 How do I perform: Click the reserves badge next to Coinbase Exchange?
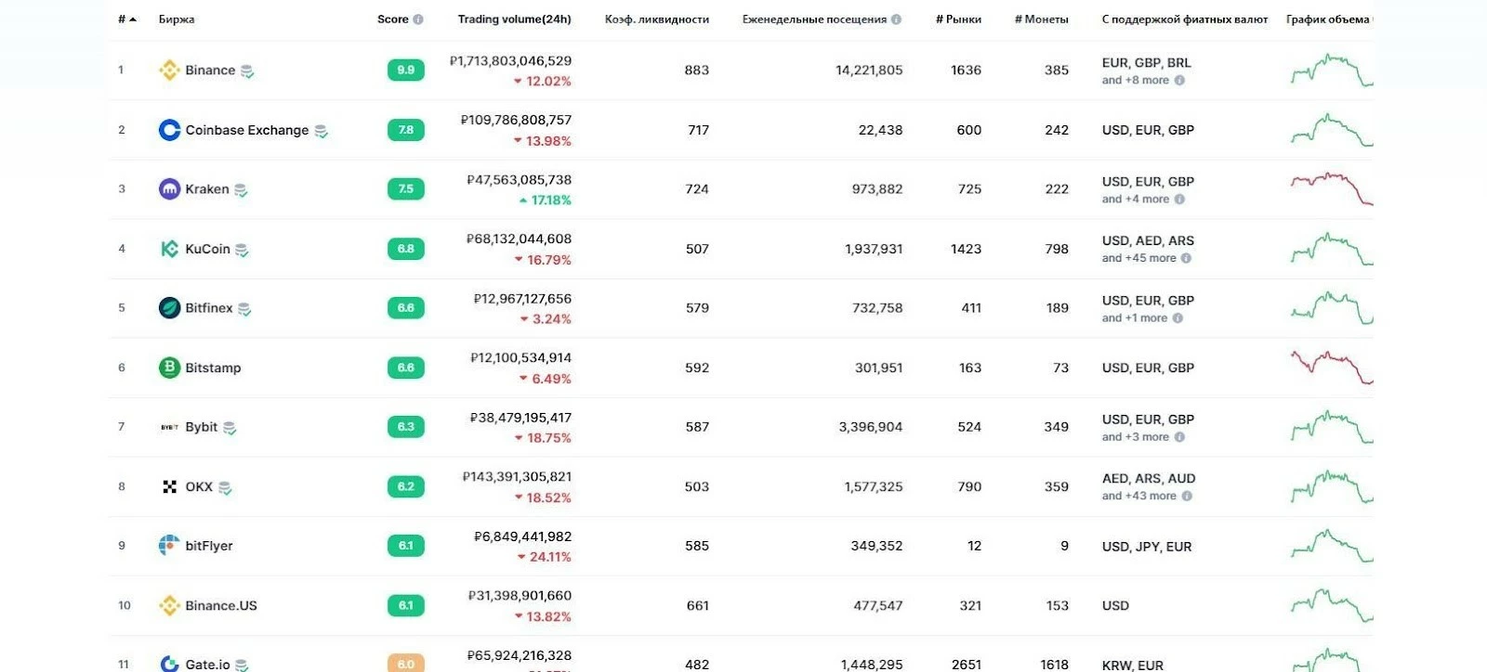(x=321, y=132)
